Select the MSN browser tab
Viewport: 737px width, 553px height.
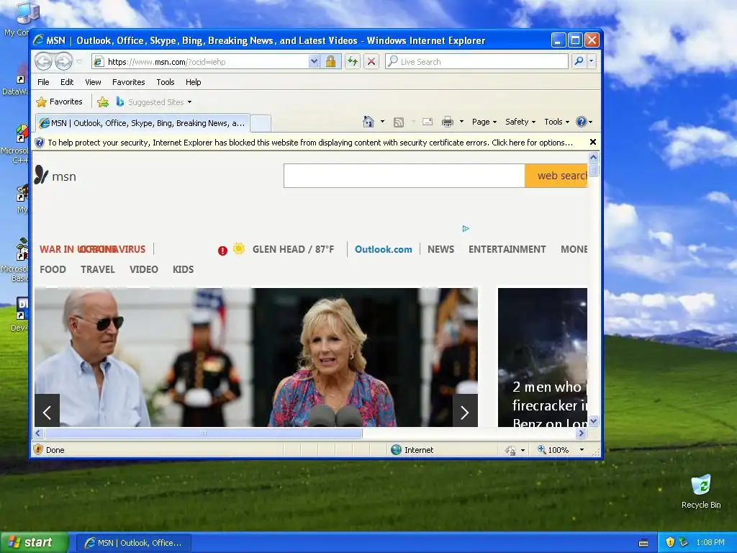point(143,123)
